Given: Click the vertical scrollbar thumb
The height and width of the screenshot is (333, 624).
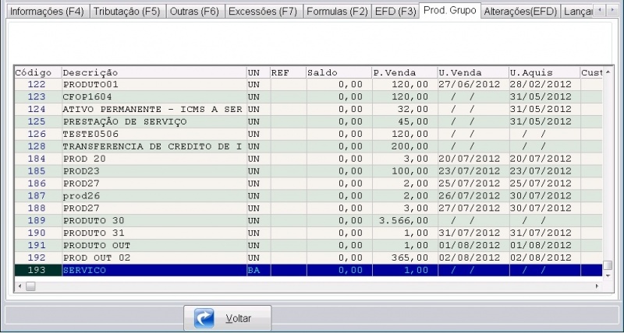Looking at the screenshot, I should (x=608, y=265).
